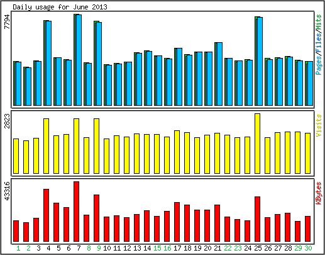Select the blue hits bar for day 25
The width and height of the screenshot is (325, 255).
[260, 61]
